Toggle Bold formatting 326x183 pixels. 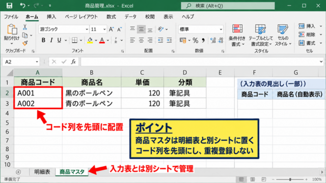43,40
